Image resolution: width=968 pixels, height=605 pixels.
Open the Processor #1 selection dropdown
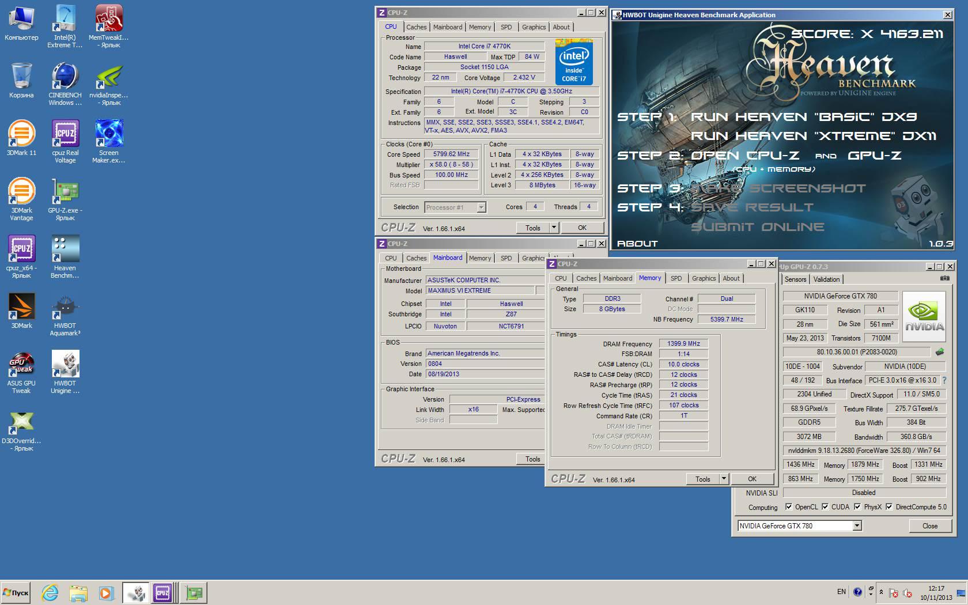(481, 207)
